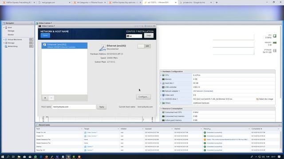Click the CPU usage icon at top right
This screenshot has width=284, height=159.
coord(275,36)
